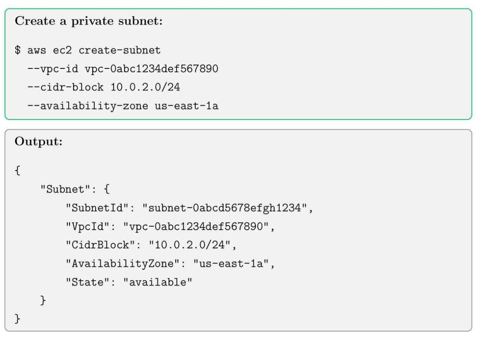Click the "Output:" heading
The height and width of the screenshot is (347, 485).
coord(39,142)
